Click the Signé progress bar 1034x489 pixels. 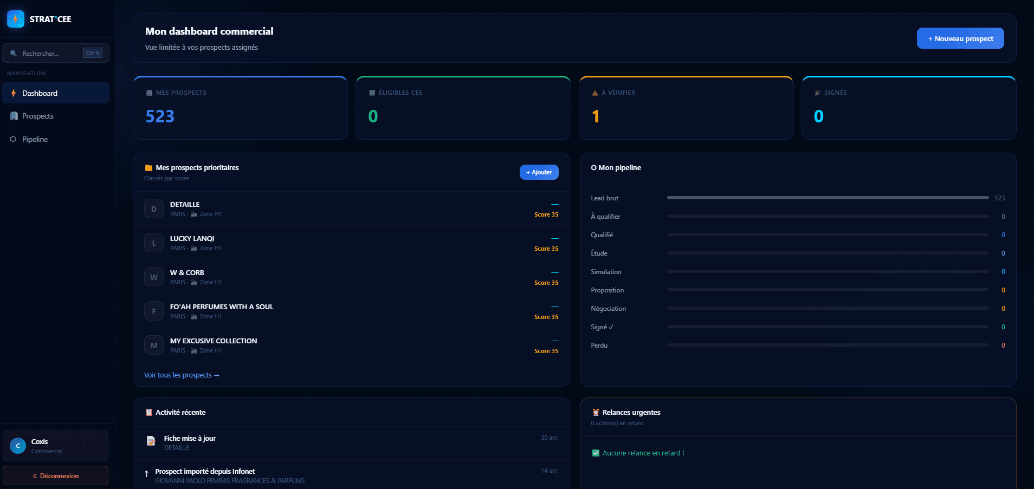pos(828,327)
